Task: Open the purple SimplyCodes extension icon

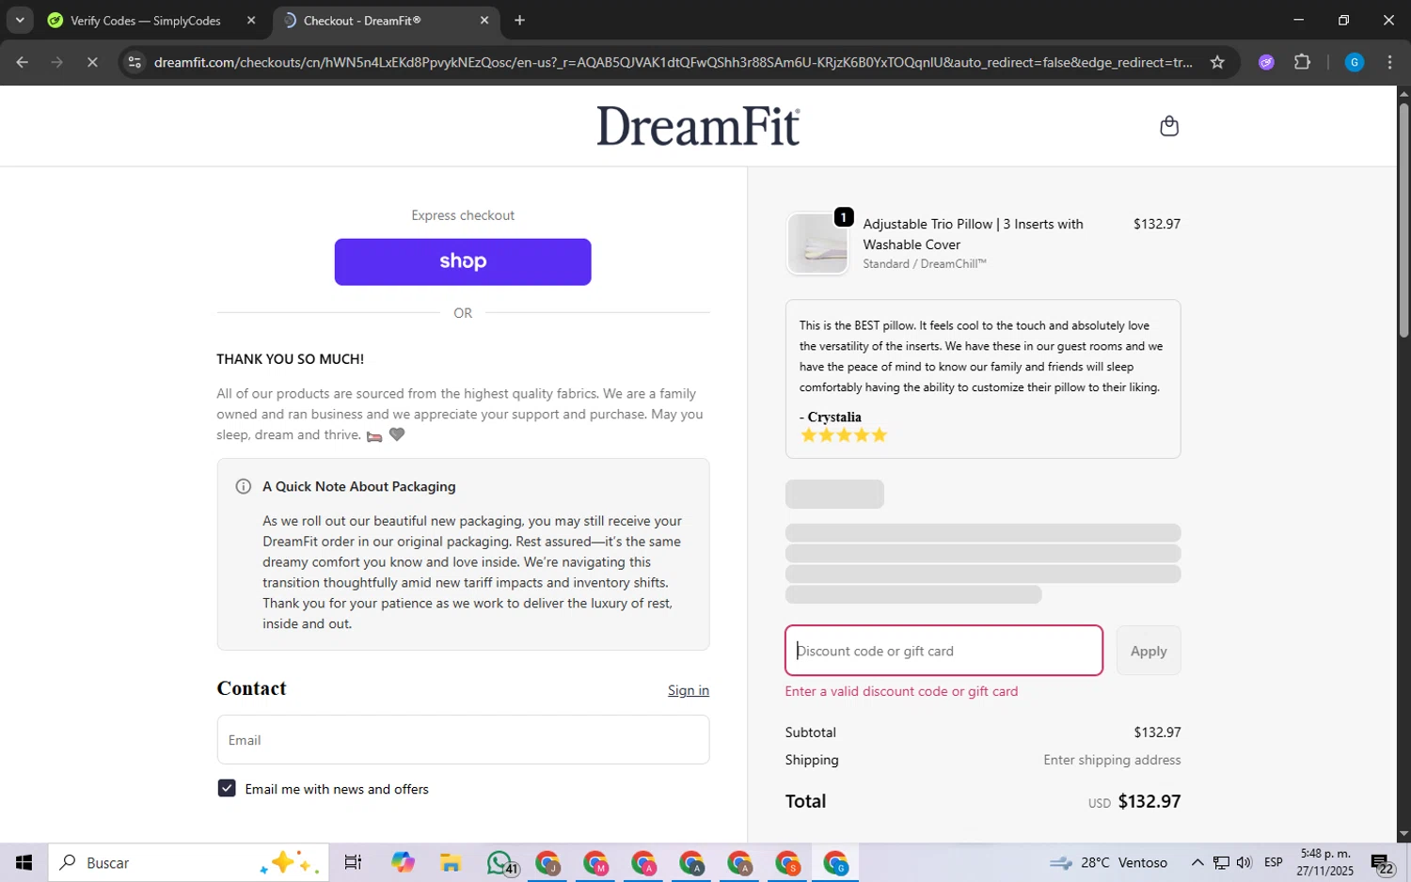Action: point(1266,62)
